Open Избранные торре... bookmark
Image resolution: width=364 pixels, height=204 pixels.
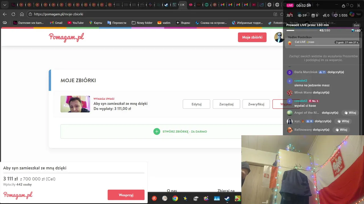247,23
